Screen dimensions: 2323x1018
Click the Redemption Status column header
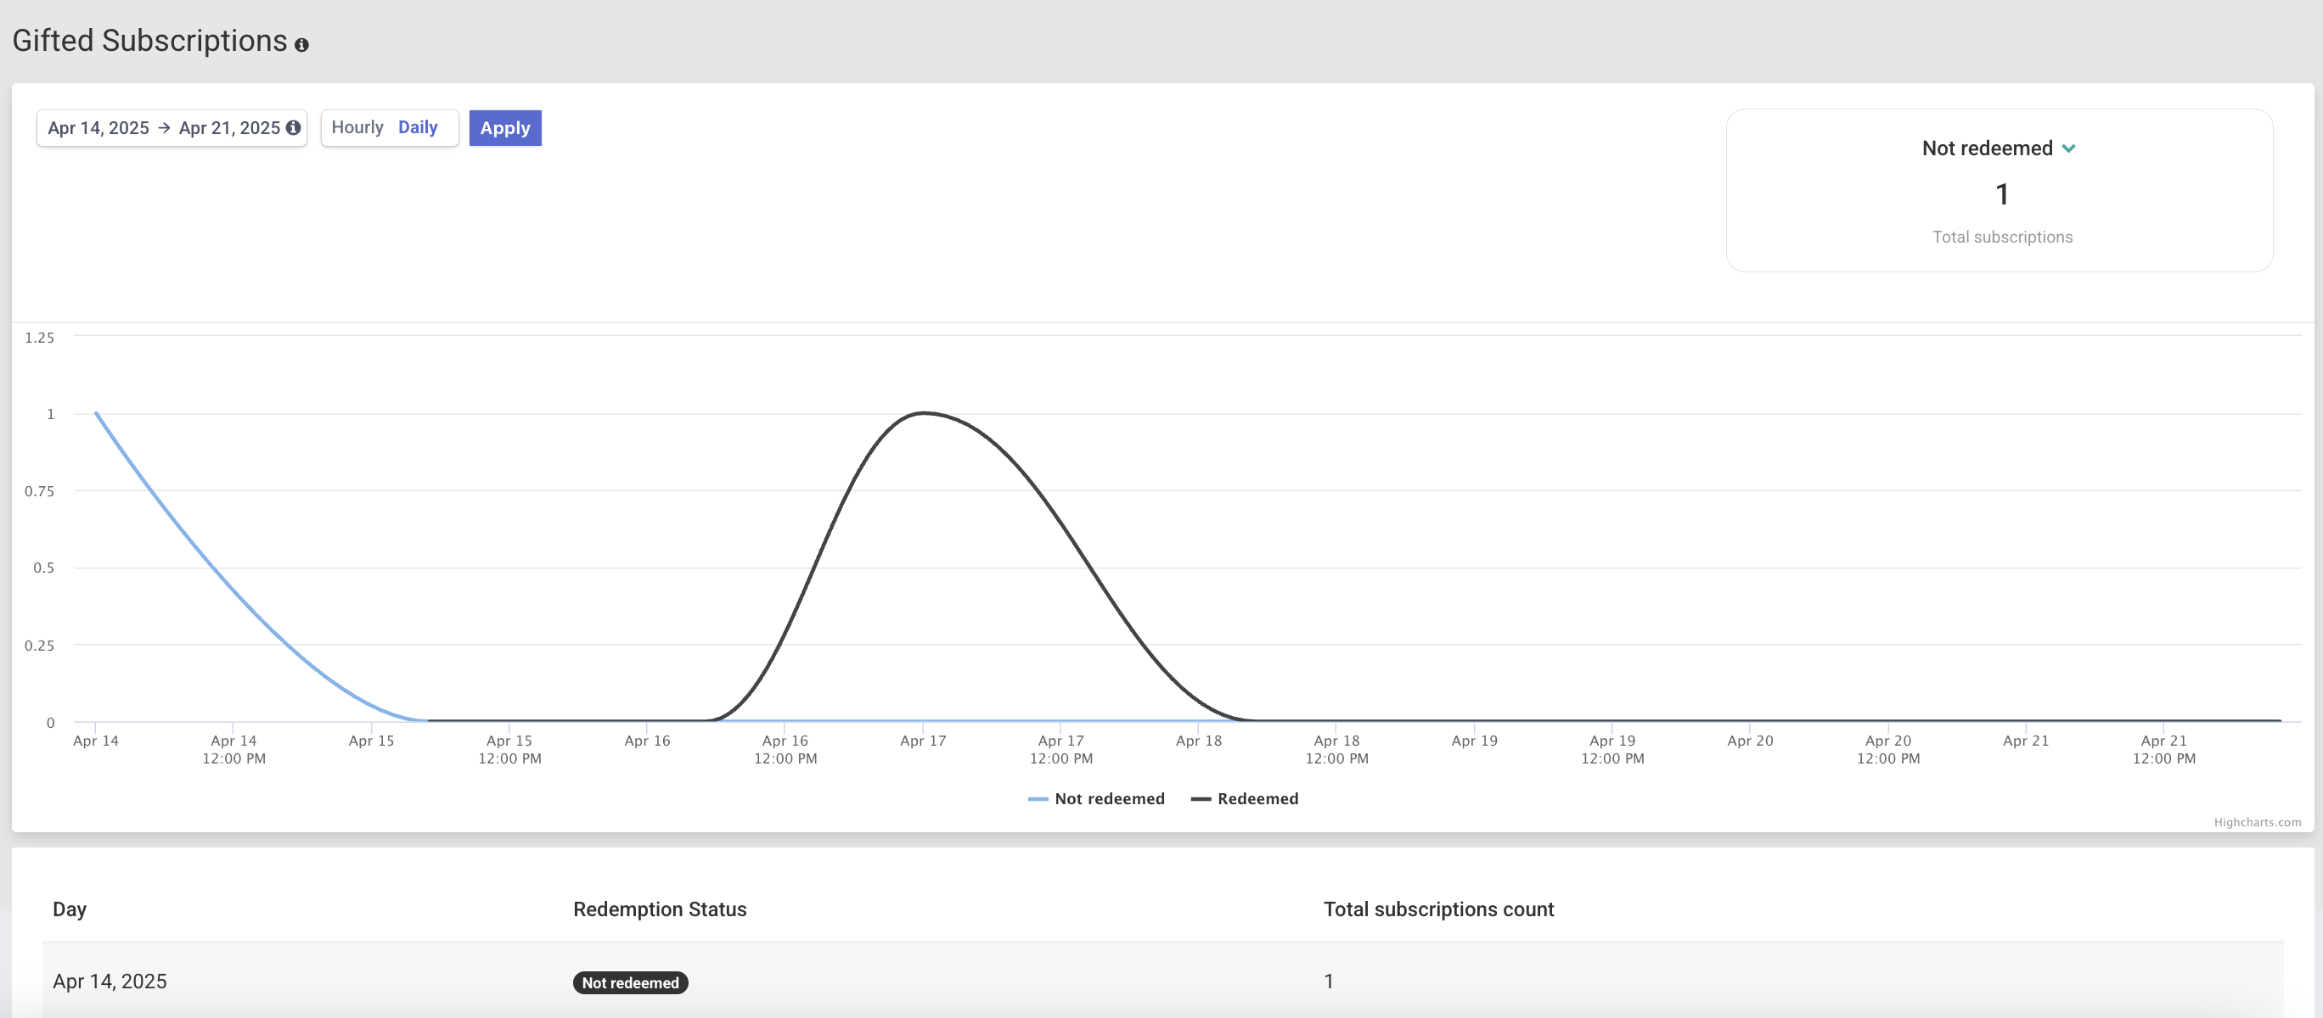659,909
